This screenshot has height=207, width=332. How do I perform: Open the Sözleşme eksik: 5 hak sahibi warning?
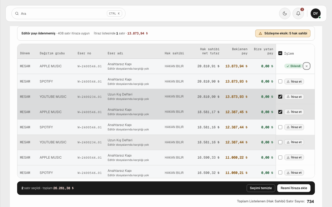[283, 33]
